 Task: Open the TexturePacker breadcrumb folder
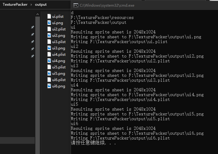tap(15, 5)
